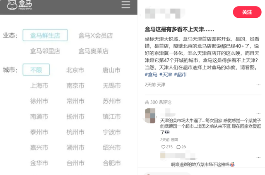
Task: Tap the heart like icon showing 275
Action: coord(163,147)
